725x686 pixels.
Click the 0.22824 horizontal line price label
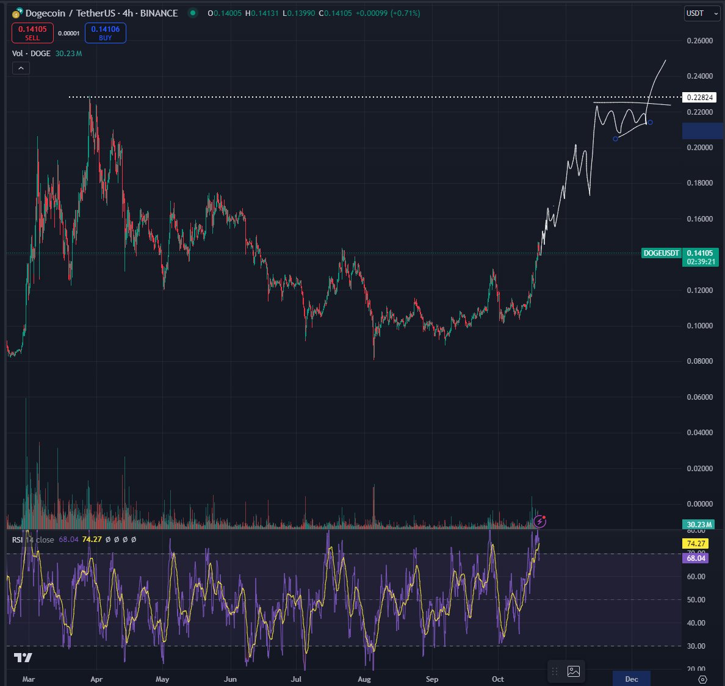click(x=699, y=97)
